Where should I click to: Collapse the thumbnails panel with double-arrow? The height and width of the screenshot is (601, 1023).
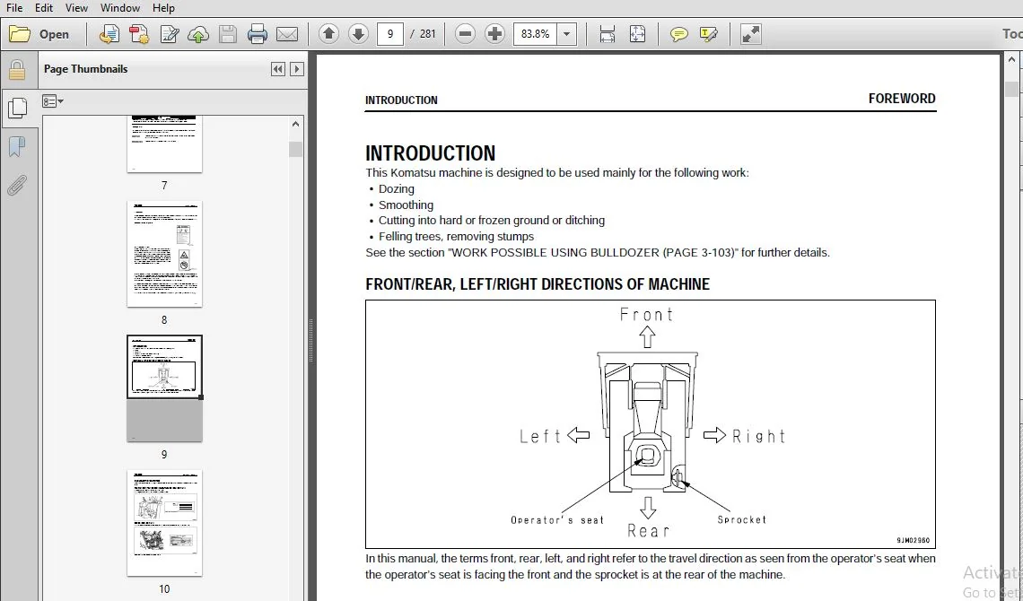(x=278, y=69)
